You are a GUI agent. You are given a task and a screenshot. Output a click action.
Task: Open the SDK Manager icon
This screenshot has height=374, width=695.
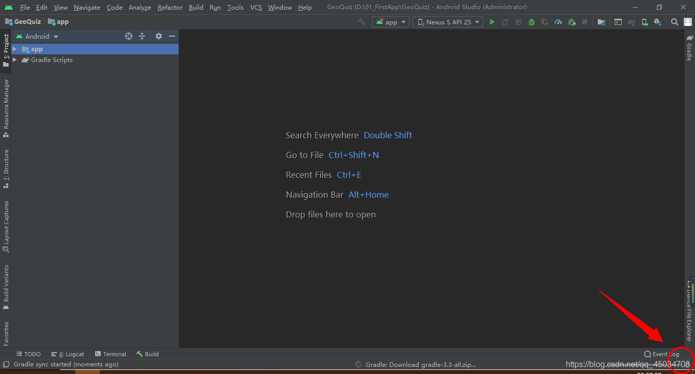tap(658, 22)
